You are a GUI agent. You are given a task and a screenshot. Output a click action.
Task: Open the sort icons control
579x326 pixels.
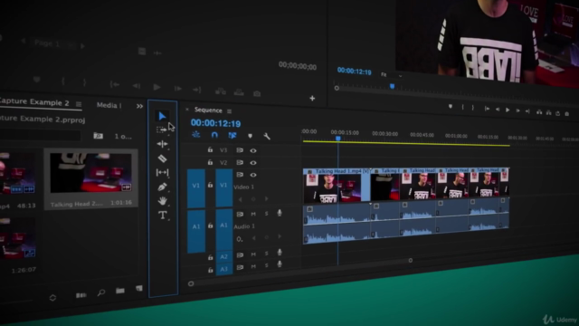52,298
